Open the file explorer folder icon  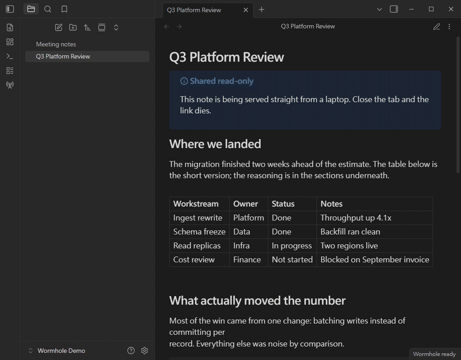coord(31,9)
